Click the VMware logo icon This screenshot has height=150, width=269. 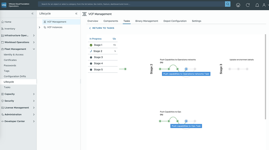click(4, 5)
